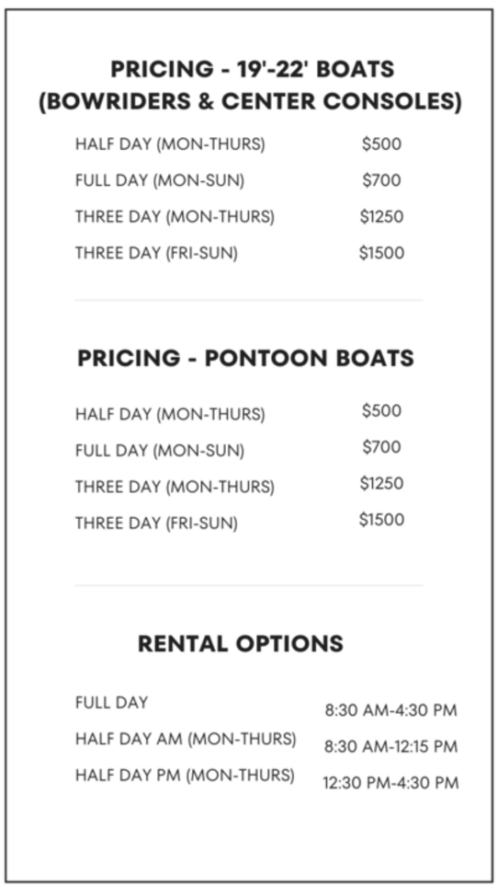Click the Pricing 19'-22' Boats heading
This screenshot has height=886, width=498.
click(252, 70)
